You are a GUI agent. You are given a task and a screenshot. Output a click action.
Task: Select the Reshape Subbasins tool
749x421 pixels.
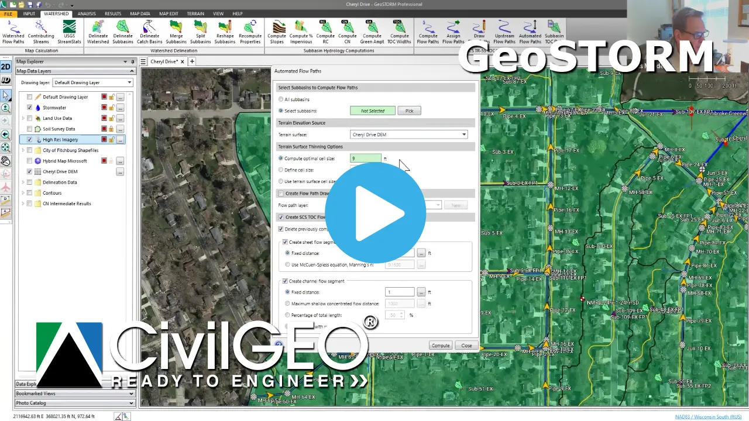pos(225,32)
